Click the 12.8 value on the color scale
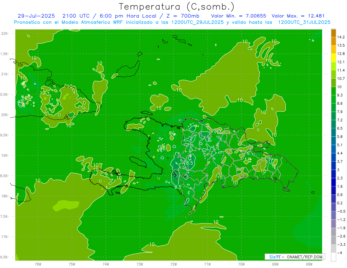Viewport: 347px width, 268px height. 340,54
